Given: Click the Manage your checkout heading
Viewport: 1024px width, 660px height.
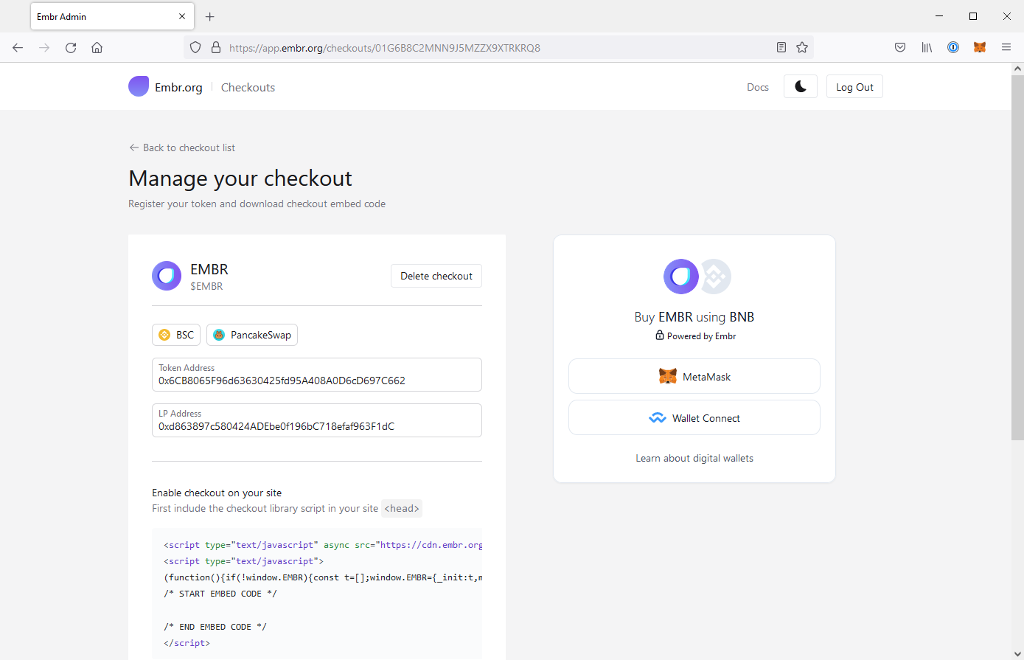Looking at the screenshot, I should (240, 178).
